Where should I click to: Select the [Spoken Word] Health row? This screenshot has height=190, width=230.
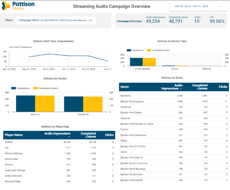click(174, 180)
